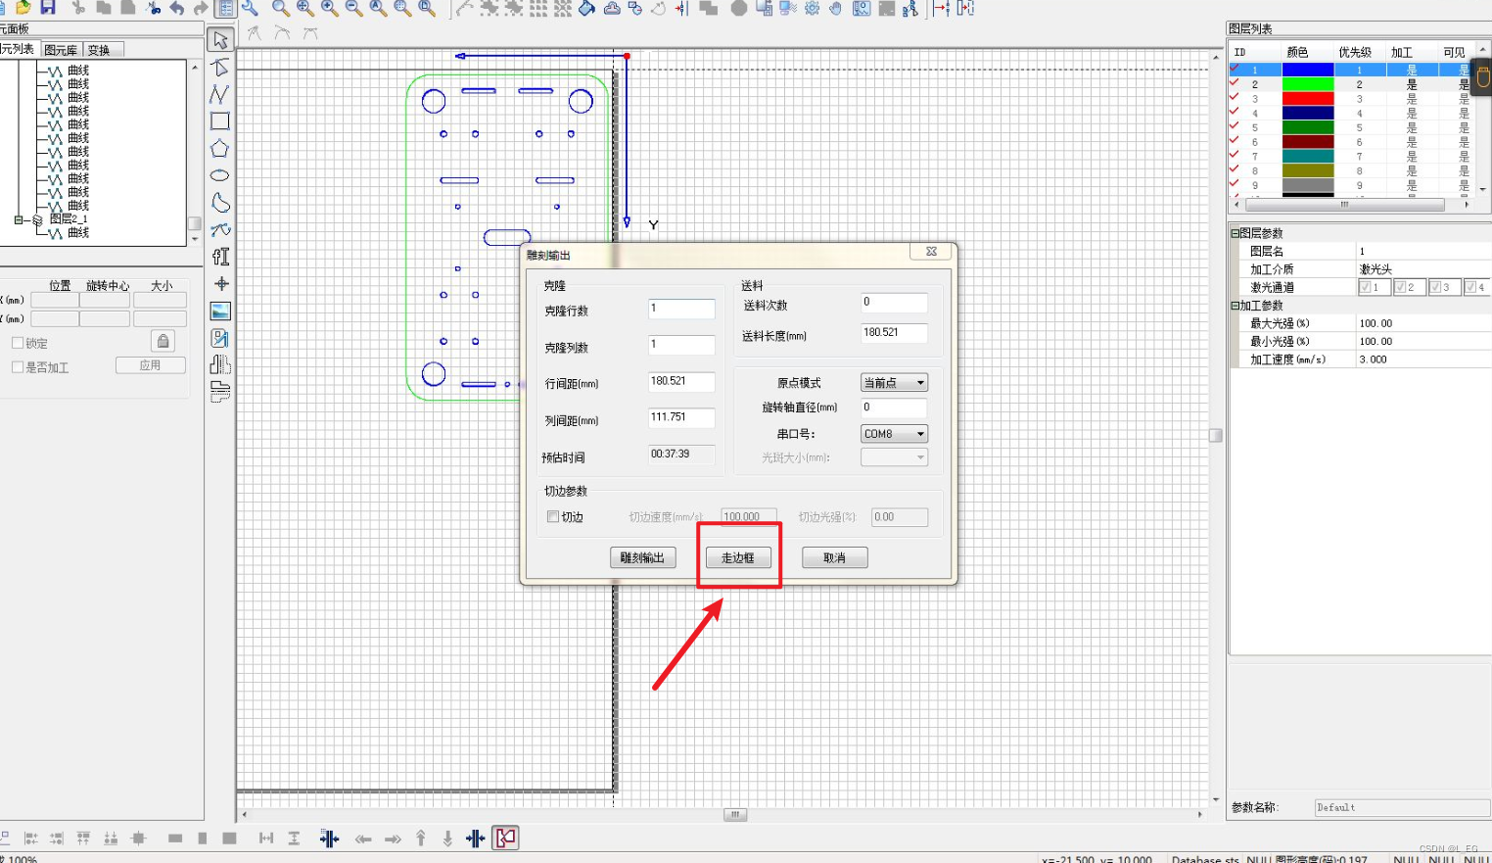Screen dimensions: 1492x863
Task: Select the green layer 2 color swatch
Action: (x=1308, y=84)
